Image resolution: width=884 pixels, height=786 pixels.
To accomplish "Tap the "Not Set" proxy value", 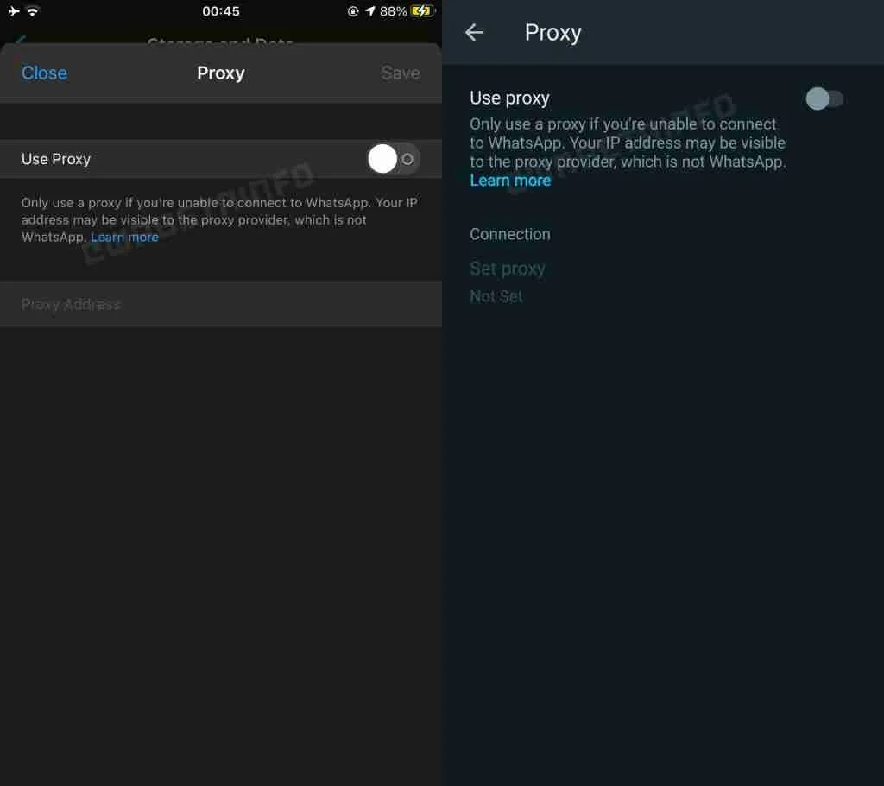I will (x=496, y=296).
